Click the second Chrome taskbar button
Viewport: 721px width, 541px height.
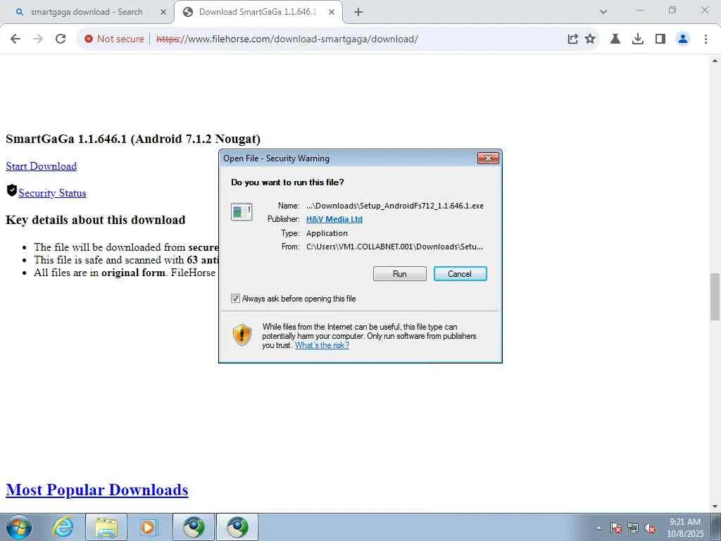[237, 527]
